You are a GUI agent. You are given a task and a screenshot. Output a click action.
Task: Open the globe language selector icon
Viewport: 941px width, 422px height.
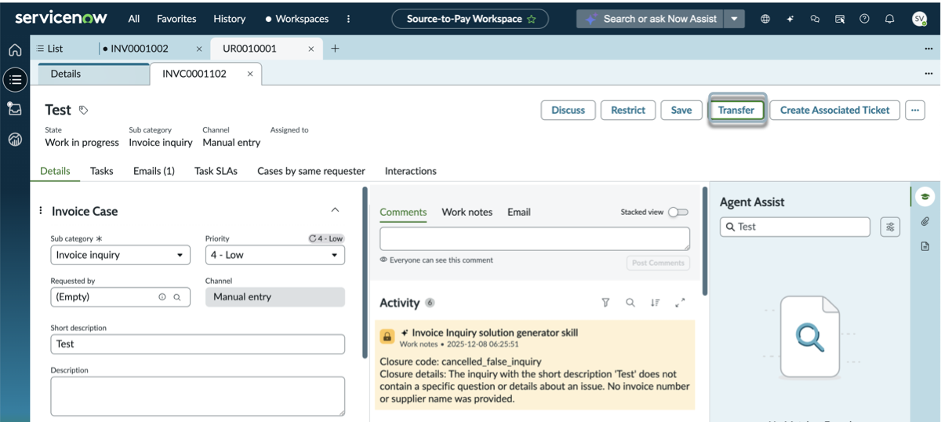pyautogui.click(x=765, y=19)
